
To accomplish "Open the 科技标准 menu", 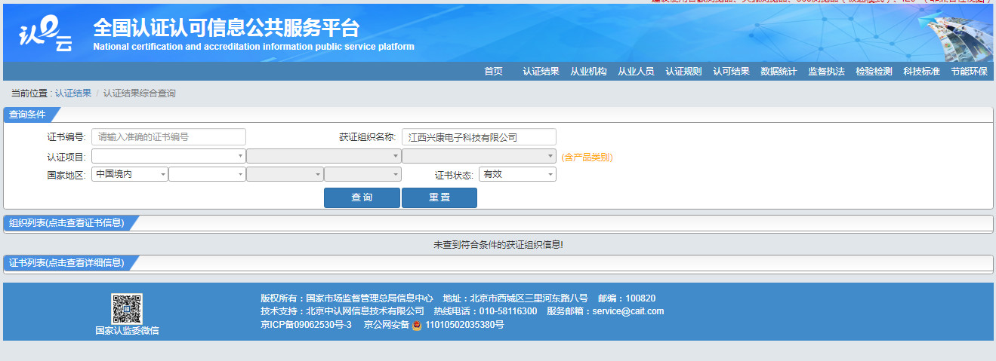I will coord(921,72).
